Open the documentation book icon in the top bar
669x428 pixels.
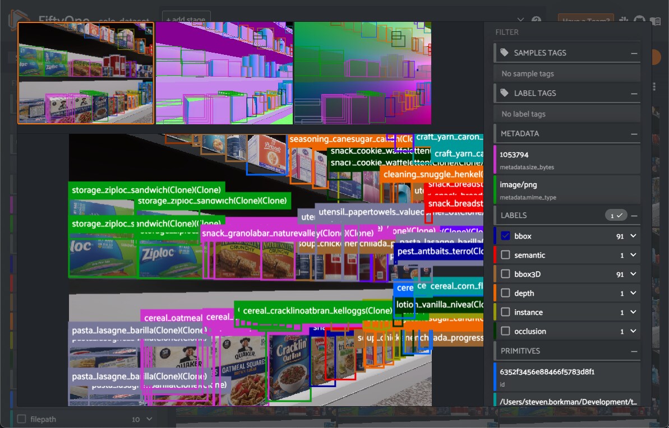point(655,20)
